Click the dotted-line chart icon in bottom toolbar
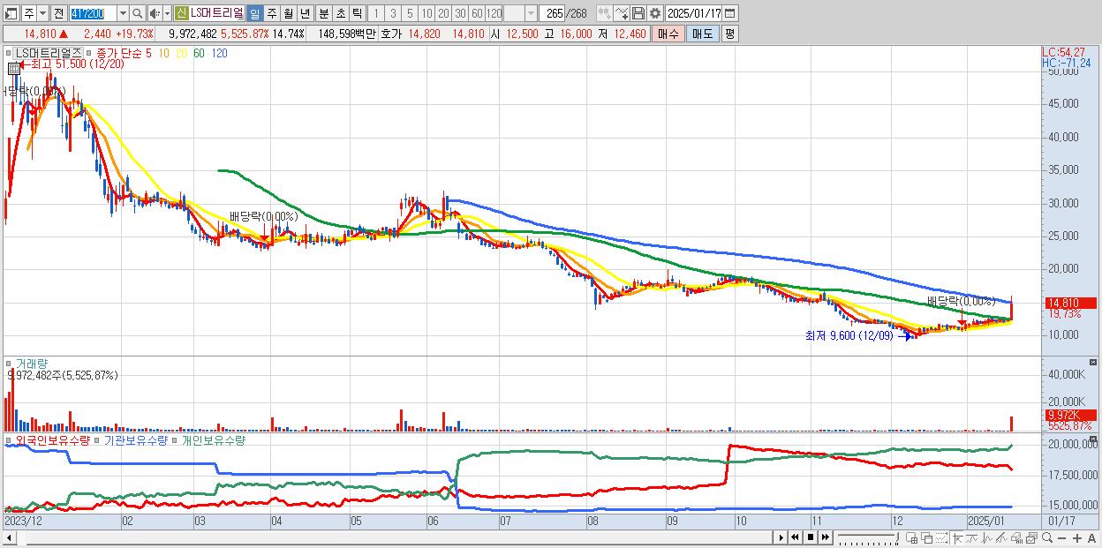The height and width of the screenshot is (548, 1102). [941, 537]
